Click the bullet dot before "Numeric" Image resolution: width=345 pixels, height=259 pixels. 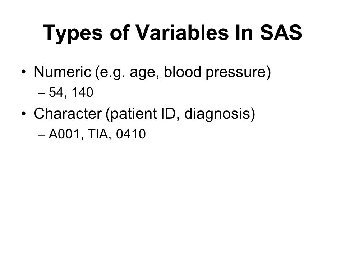pos(24,72)
